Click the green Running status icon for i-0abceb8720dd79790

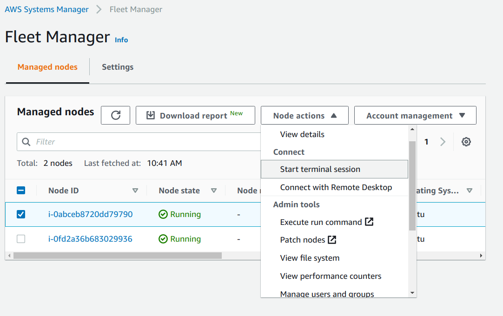point(163,214)
